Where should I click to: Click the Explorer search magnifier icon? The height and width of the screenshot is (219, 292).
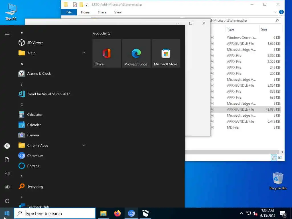click(x=277, y=21)
